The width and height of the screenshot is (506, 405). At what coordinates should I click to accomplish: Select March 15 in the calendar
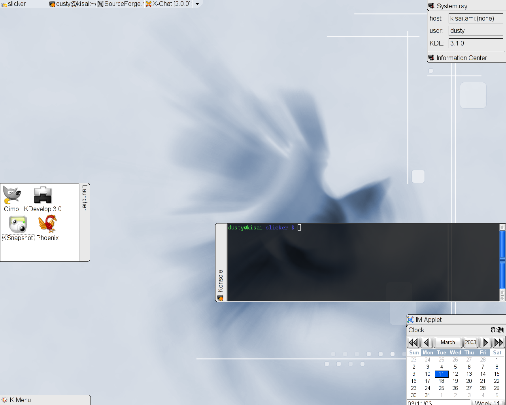(497, 374)
